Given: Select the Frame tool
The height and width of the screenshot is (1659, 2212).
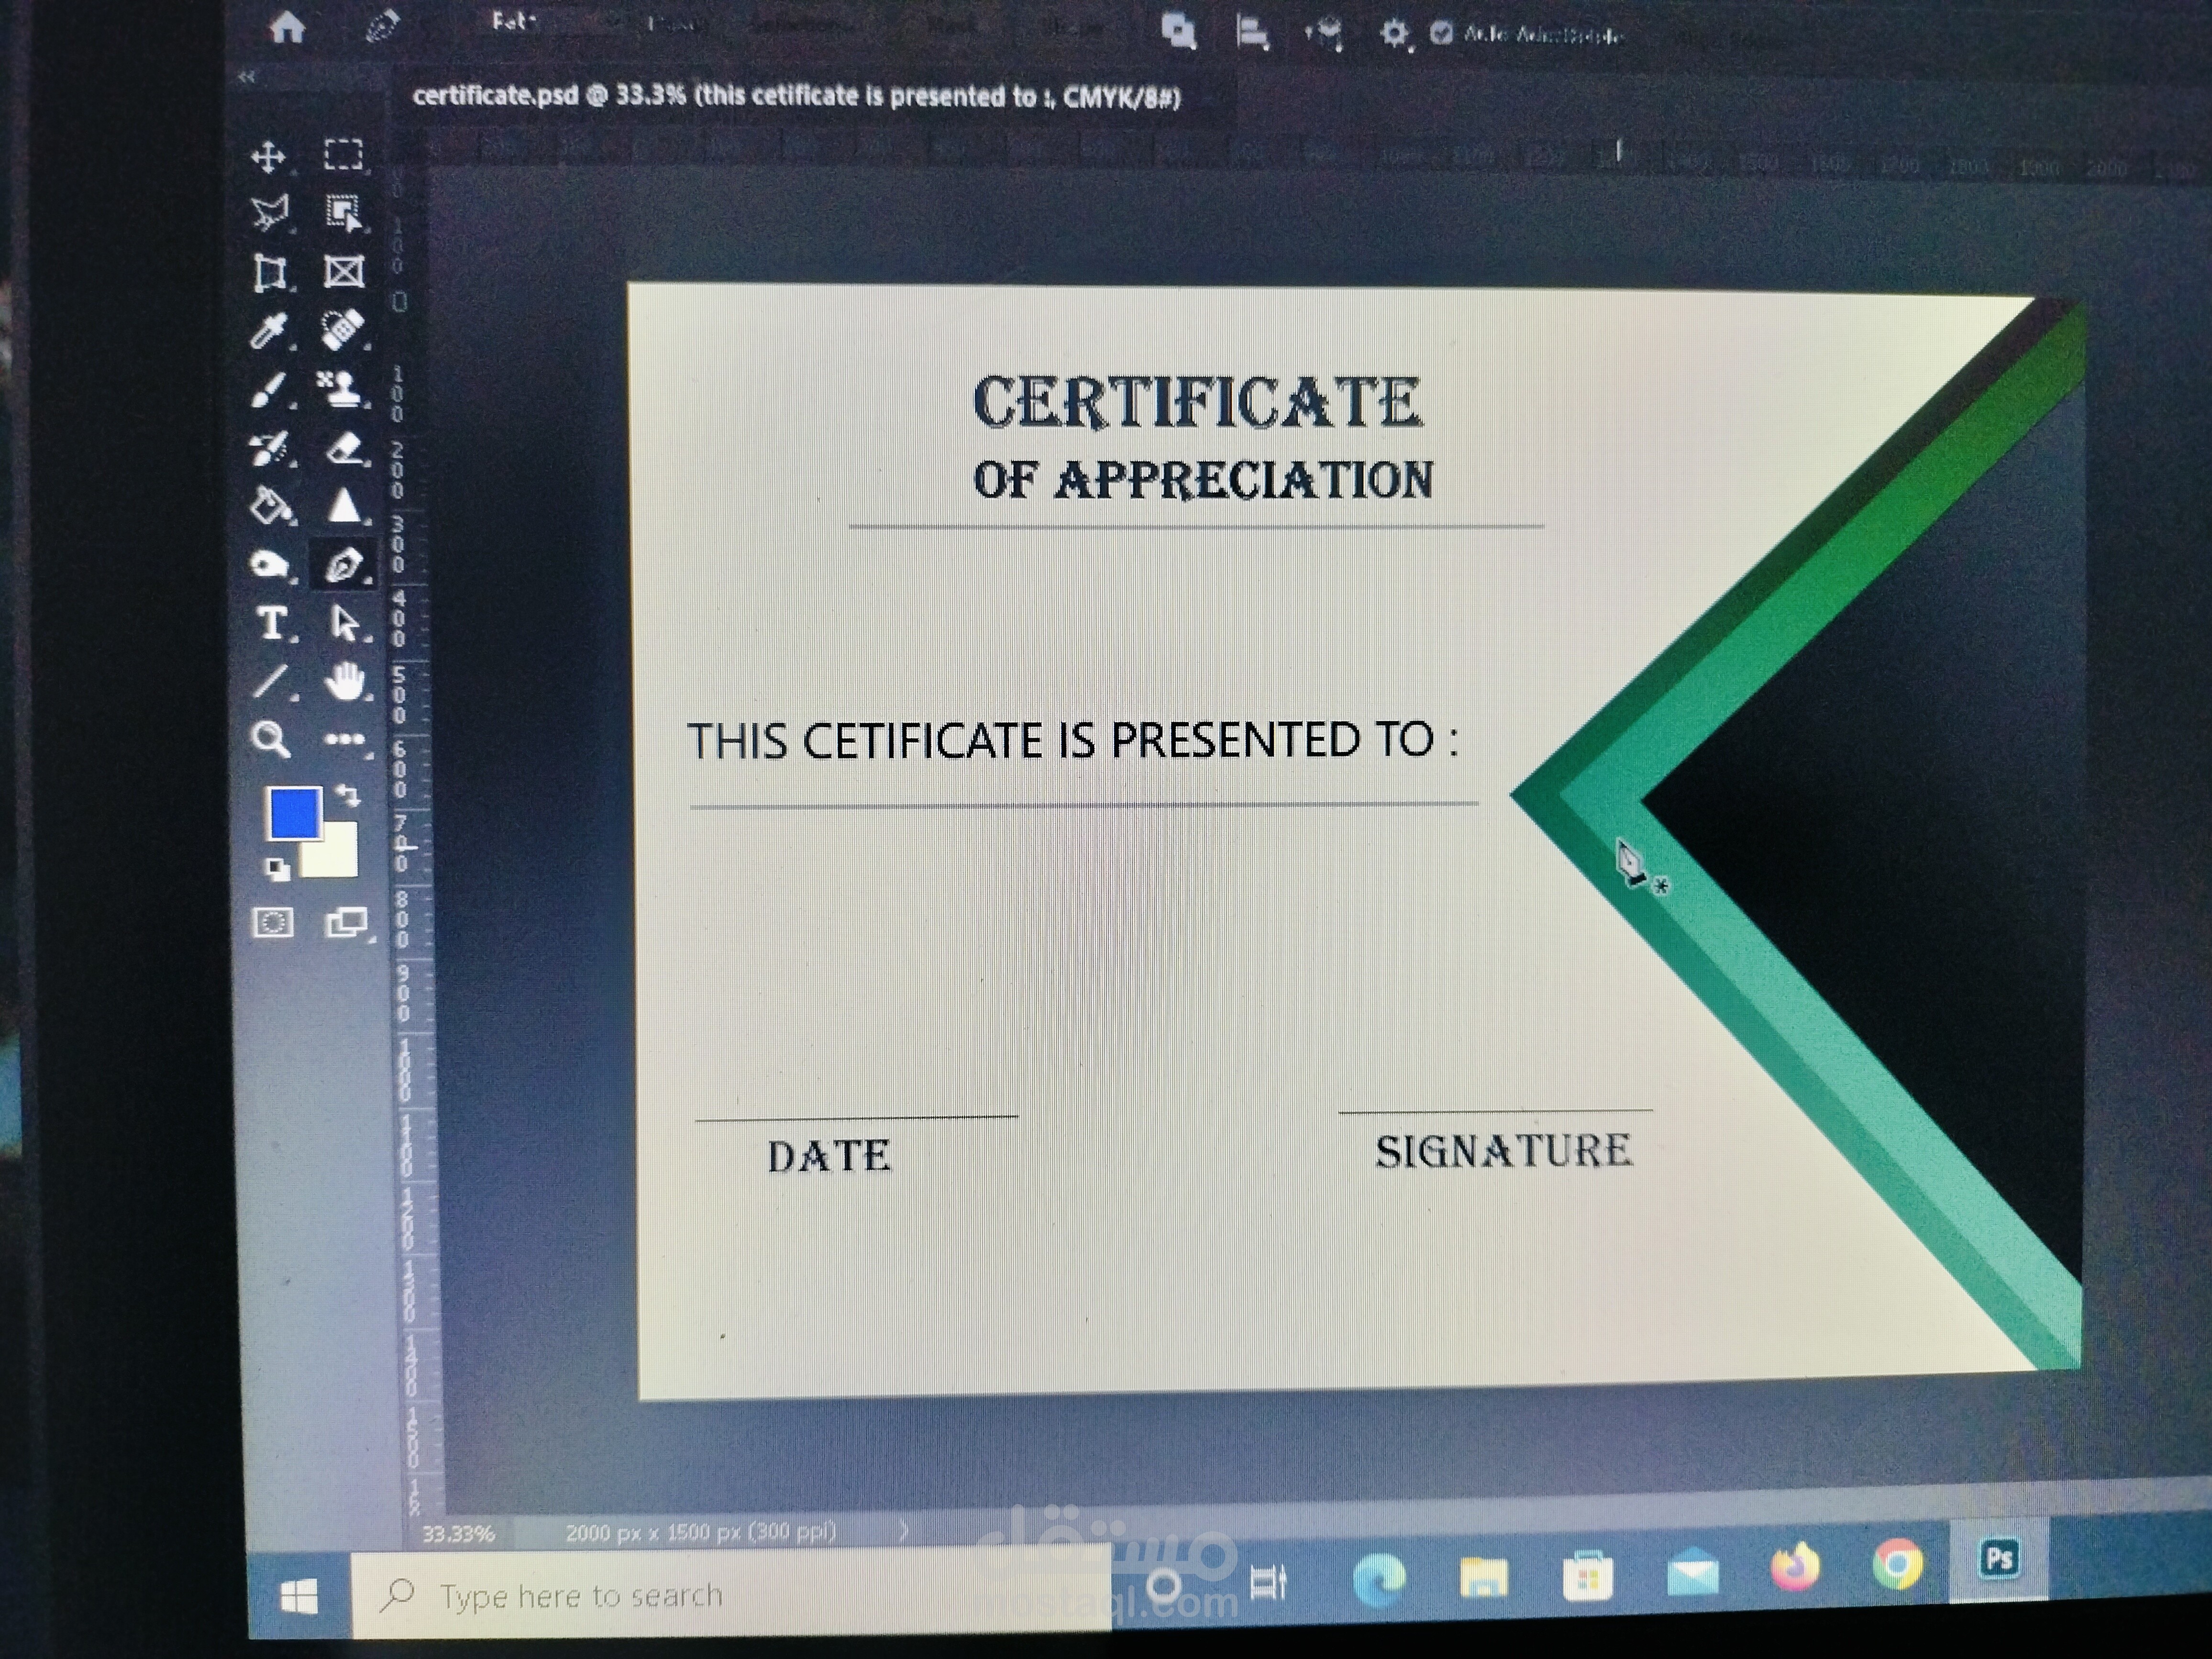Looking at the screenshot, I should (x=344, y=271).
